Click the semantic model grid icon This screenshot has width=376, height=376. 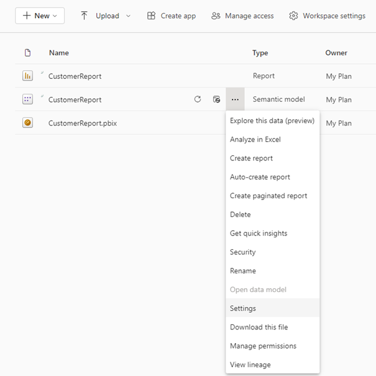pyautogui.click(x=27, y=99)
